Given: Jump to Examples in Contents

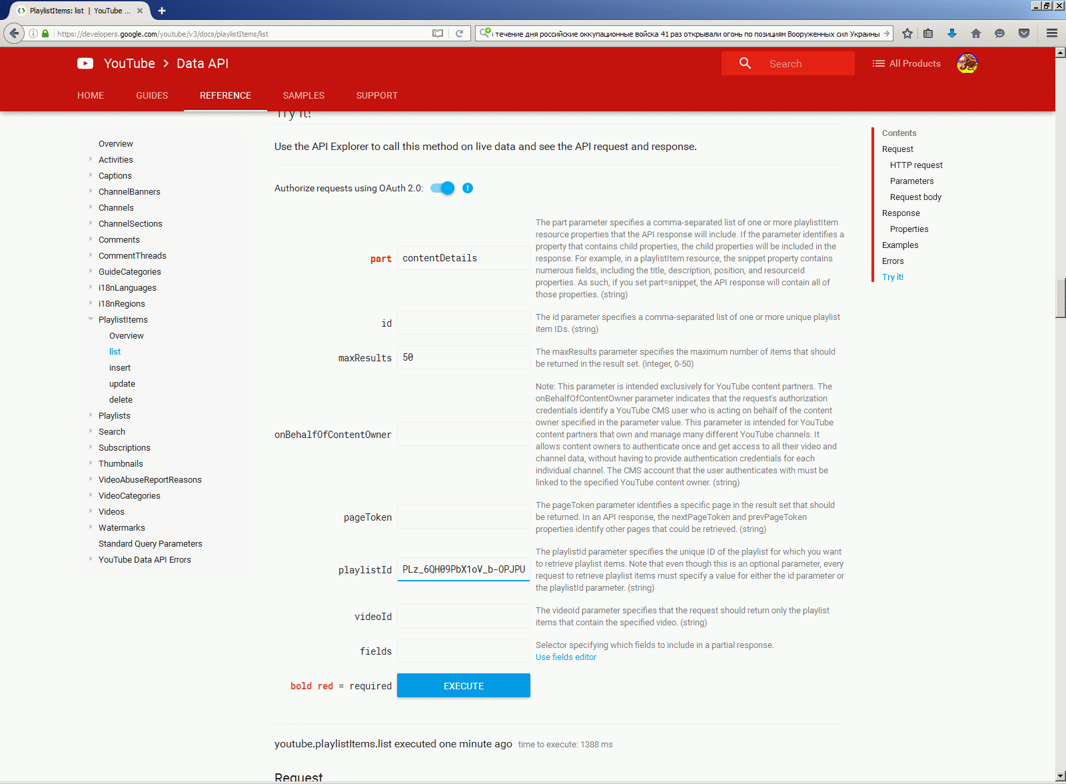Looking at the screenshot, I should coord(900,245).
